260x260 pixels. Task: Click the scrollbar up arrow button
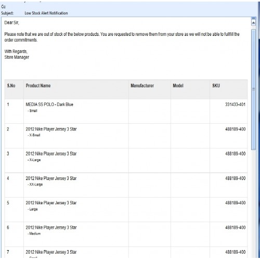[253, 23]
